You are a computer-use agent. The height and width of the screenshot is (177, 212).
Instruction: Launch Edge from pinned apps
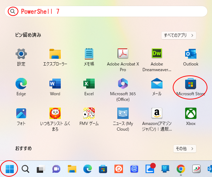click(21, 87)
